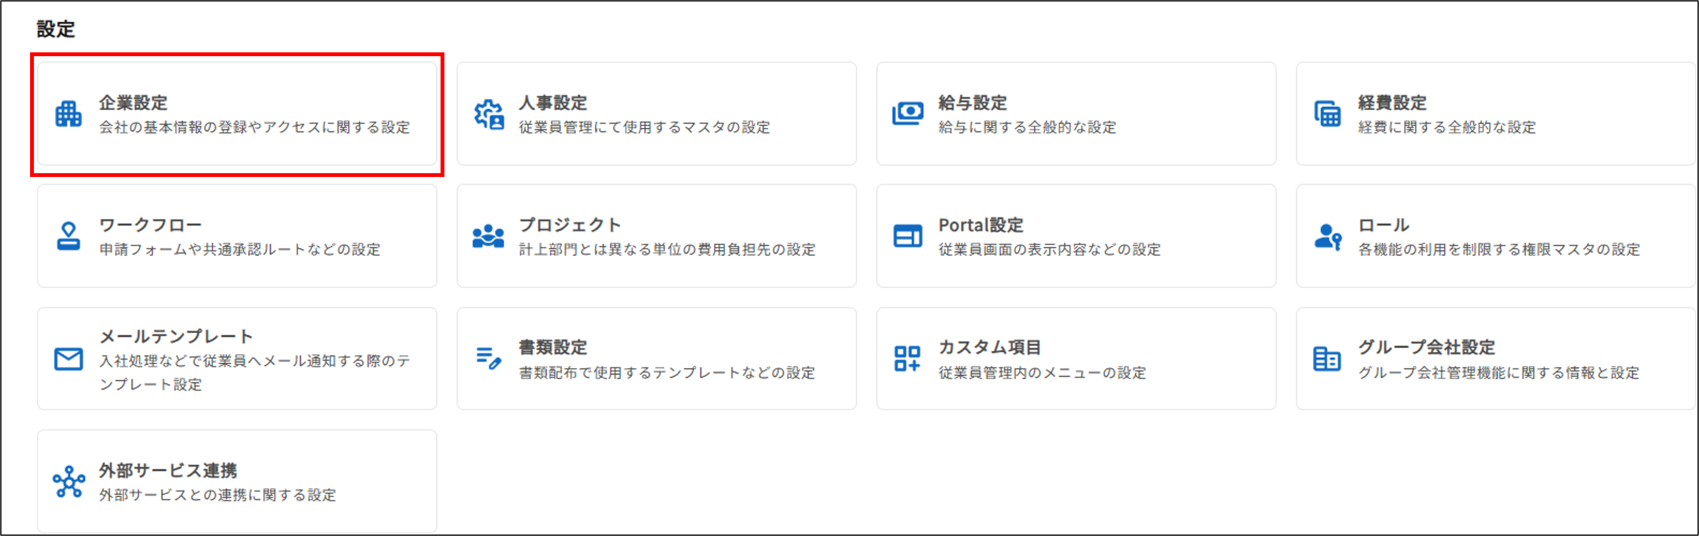Open the メールテンプレート settings
1699x536 pixels.
coord(237,359)
